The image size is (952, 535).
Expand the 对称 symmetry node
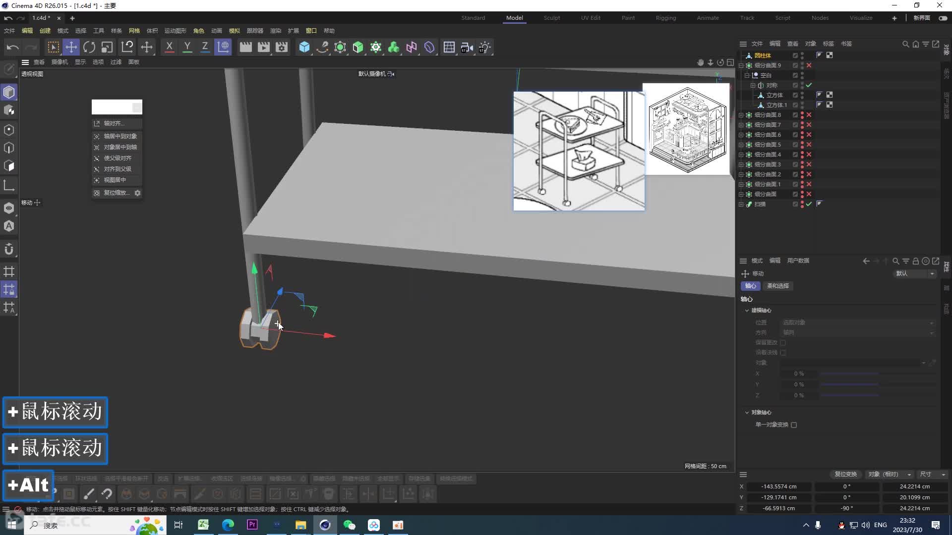753,85
